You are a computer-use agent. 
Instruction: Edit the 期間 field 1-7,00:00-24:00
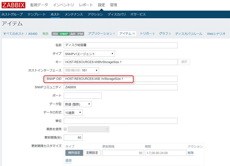coord(166,153)
